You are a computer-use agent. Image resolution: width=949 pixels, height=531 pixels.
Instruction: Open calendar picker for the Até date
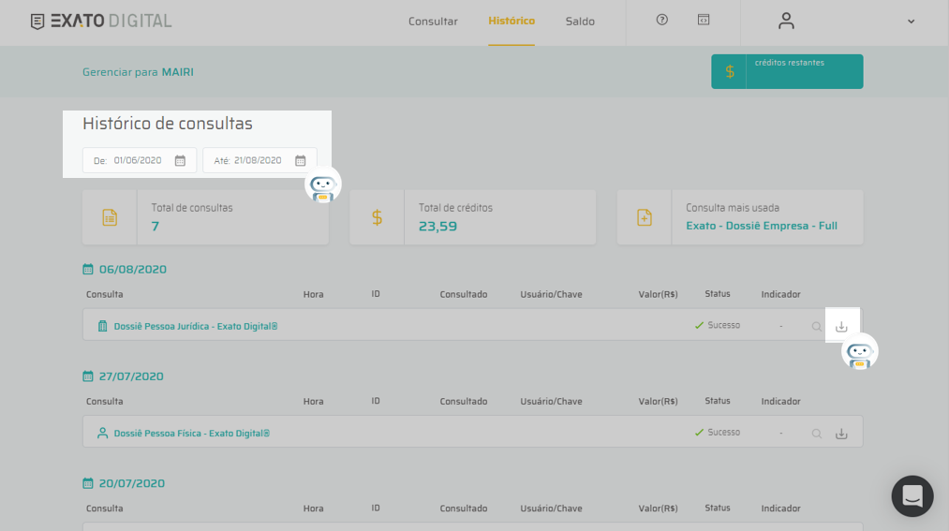pos(301,161)
